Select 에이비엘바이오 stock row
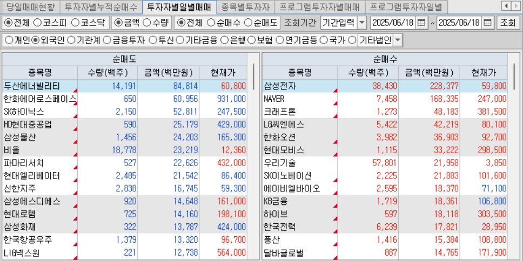 [385, 188]
